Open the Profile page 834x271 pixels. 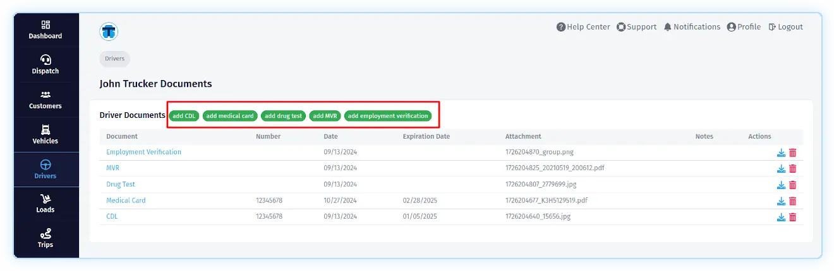744,27
